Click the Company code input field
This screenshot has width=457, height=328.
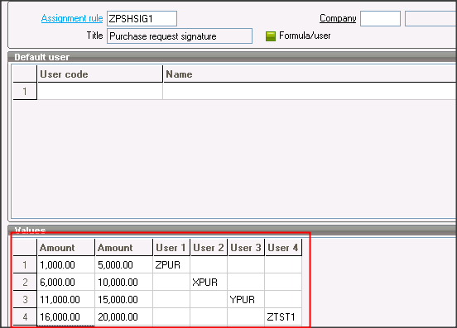coord(380,19)
